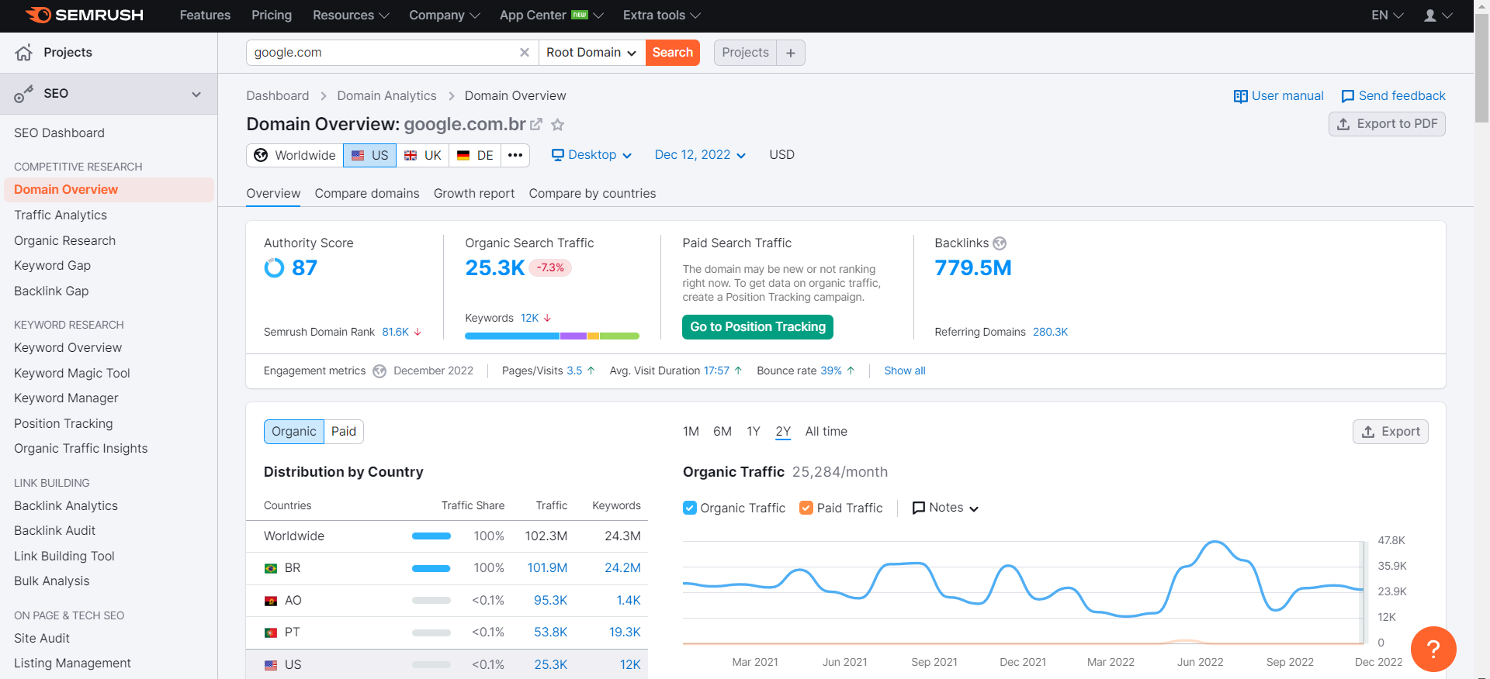Switch to Compare domains tab
Image resolution: width=1490 pixels, height=679 pixels.
coord(367,194)
